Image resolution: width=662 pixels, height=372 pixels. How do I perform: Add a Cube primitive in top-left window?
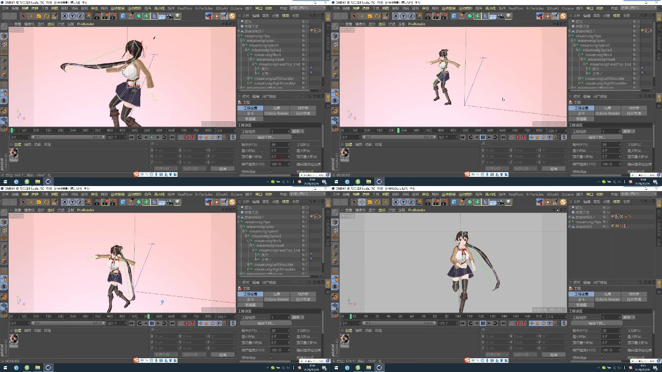(x=123, y=16)
